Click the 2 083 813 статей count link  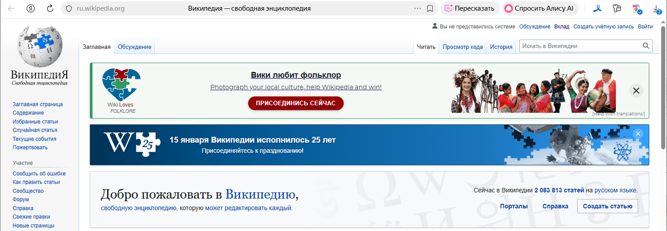559,190
